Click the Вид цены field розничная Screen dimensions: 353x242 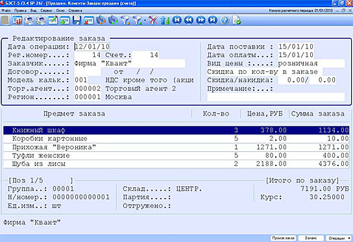click(x=311, y=64)
